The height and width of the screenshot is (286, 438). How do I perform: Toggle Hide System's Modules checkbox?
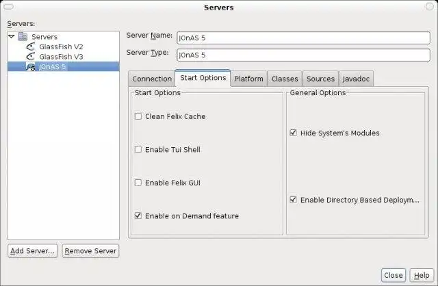click(294, 133)
